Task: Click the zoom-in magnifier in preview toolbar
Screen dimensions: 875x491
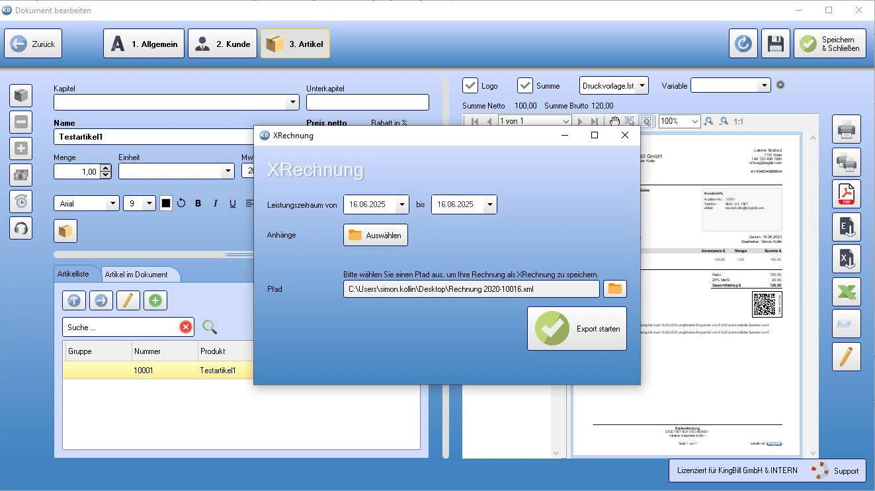Action: (708, 121)
